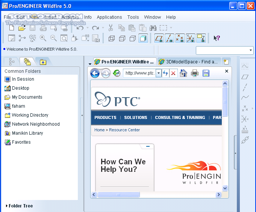The height and width of the screenshot is (212, 256).
Task: Click the PRODUCTS link
Action: [x=105, y=117]
